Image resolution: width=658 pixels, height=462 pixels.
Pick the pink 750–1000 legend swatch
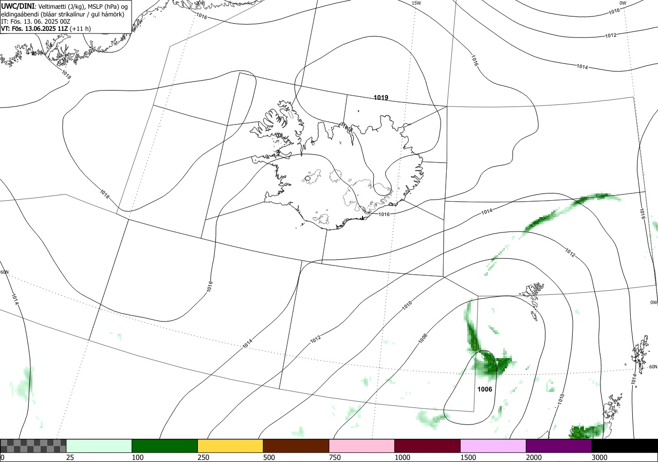pyautogui.click(x=362, y=446)
